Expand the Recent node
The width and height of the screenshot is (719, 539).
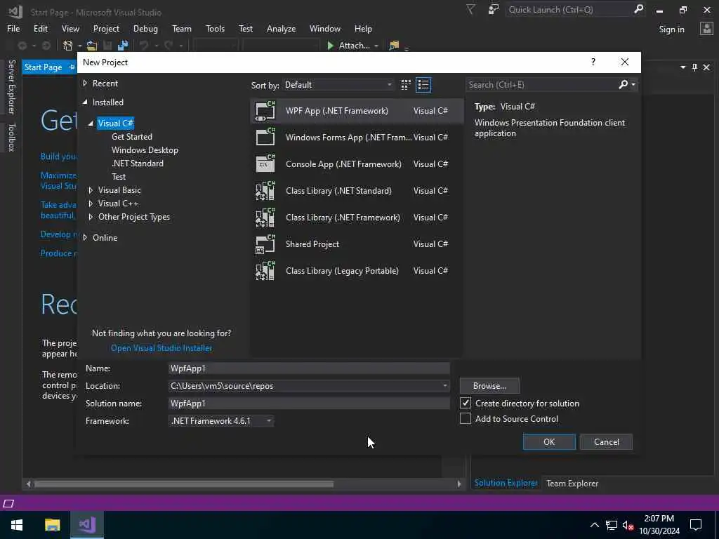tap(85, 83)
